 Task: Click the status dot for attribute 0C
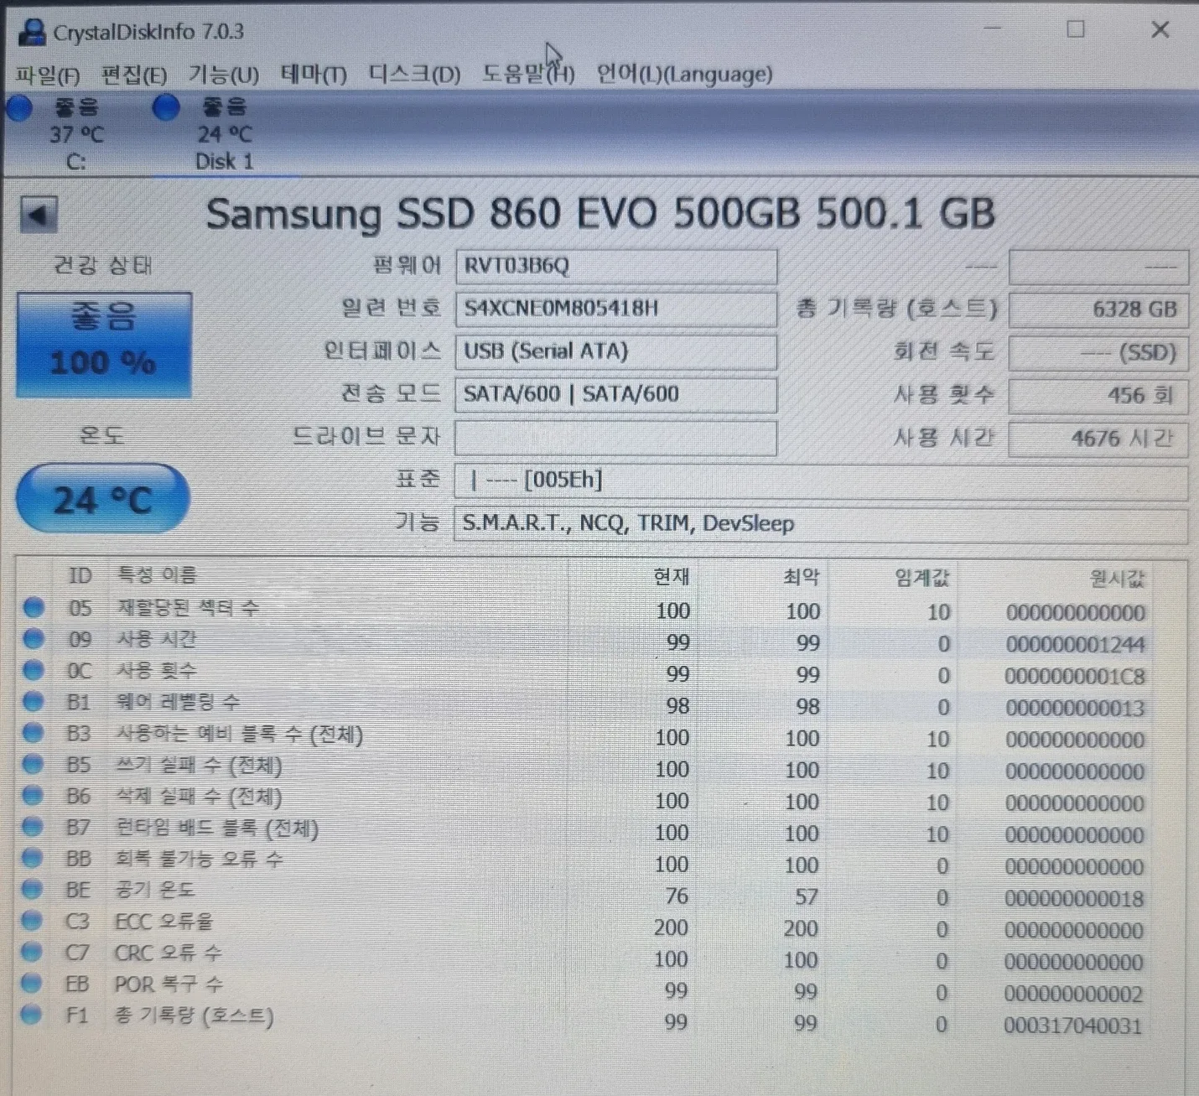point(34,670)
